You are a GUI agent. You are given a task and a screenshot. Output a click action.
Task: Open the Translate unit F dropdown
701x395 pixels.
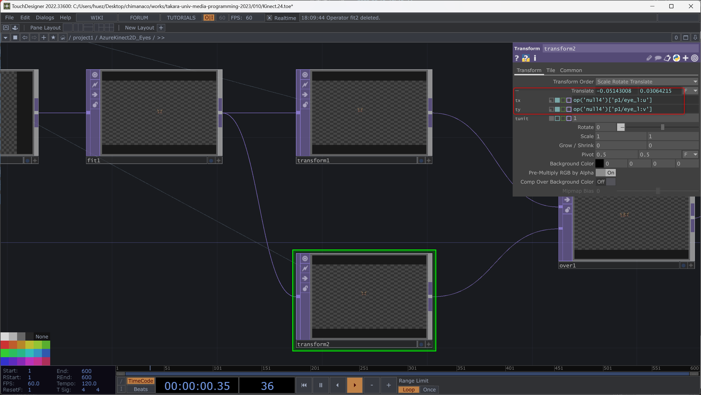[690, 91]
